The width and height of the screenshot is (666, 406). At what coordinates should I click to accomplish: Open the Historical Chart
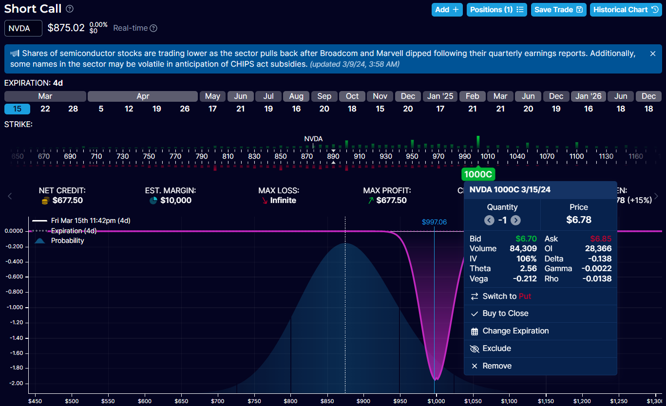pyautogui.click(x=626, y=10)
